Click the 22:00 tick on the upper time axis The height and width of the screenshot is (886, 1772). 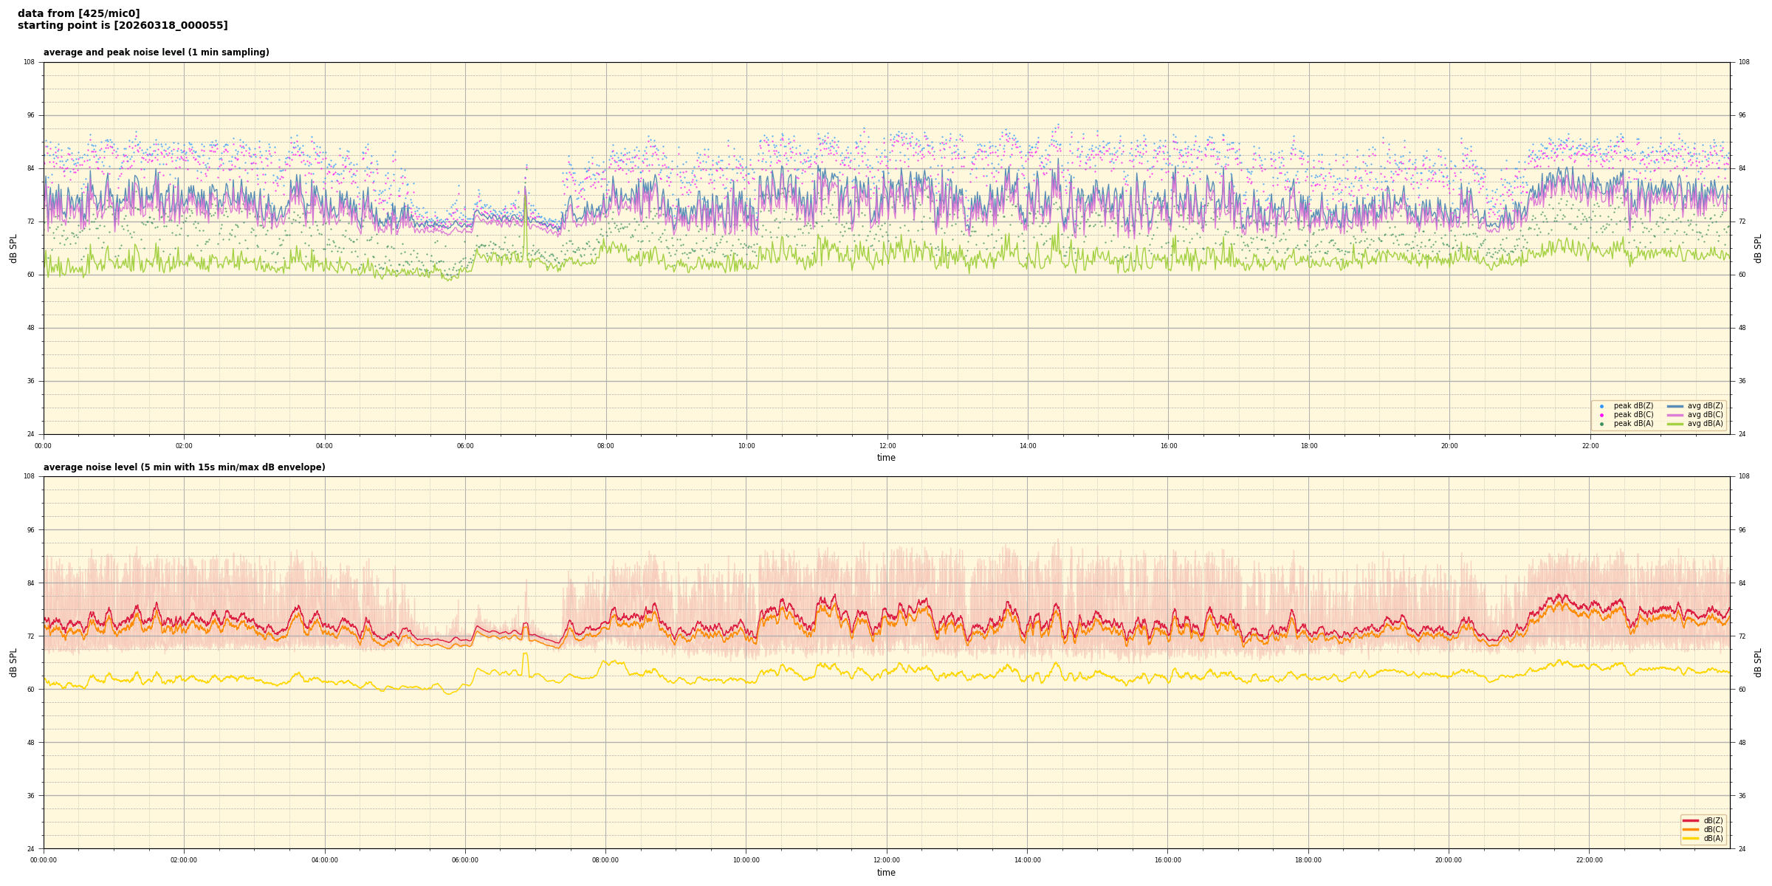[1590, 446]
